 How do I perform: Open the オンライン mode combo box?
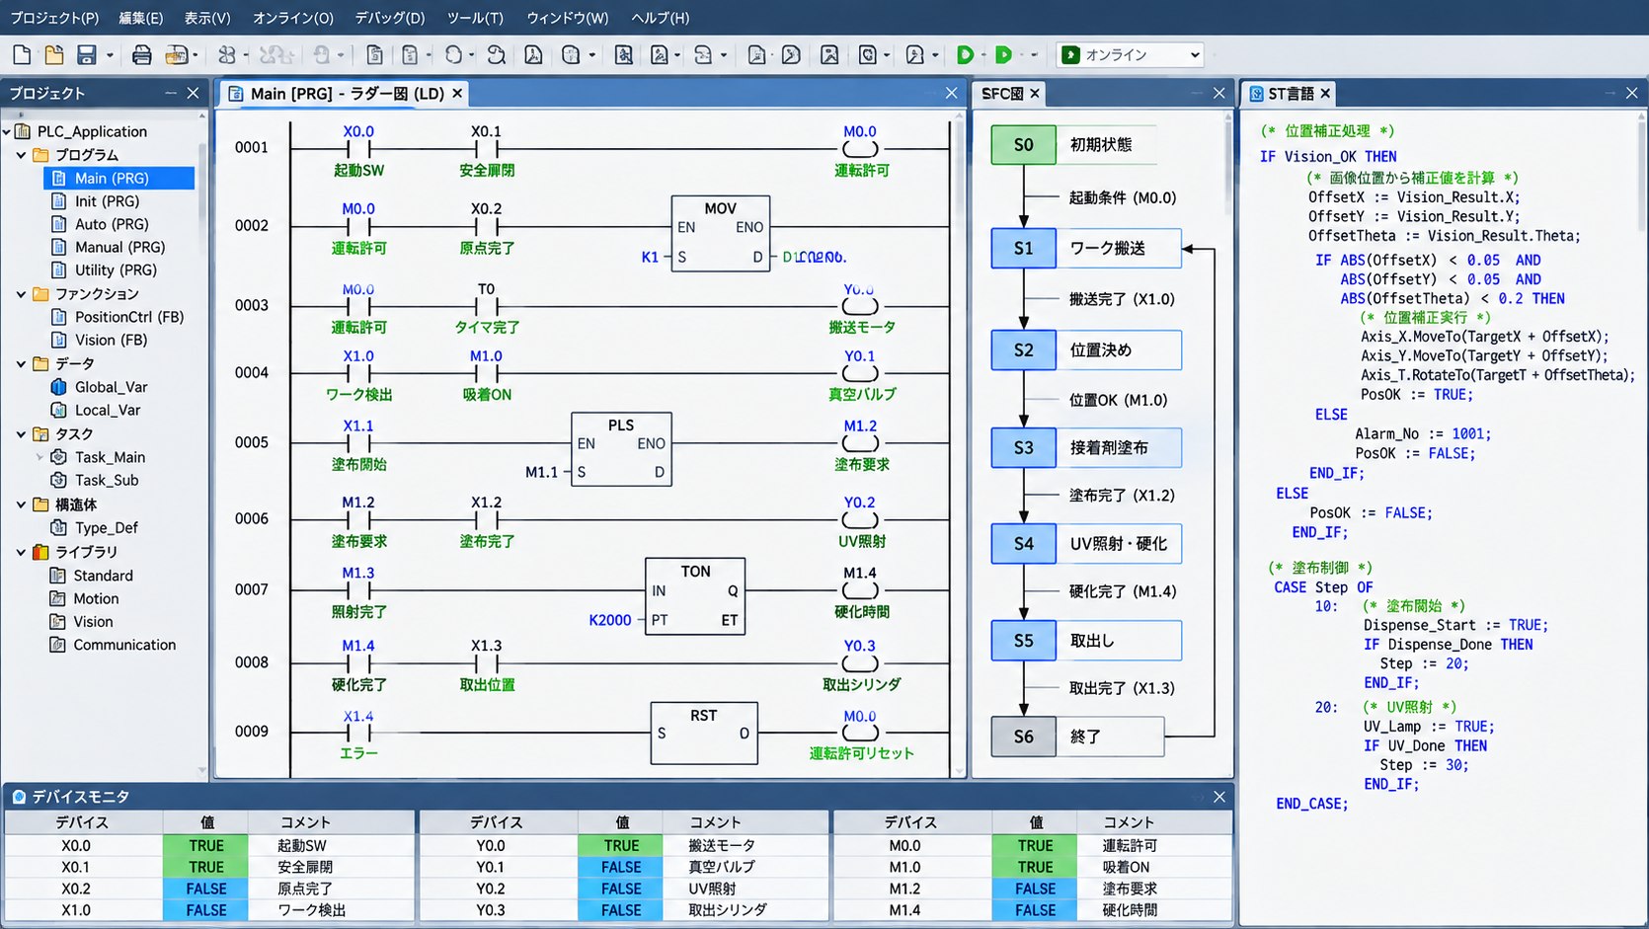(1131, 55)
